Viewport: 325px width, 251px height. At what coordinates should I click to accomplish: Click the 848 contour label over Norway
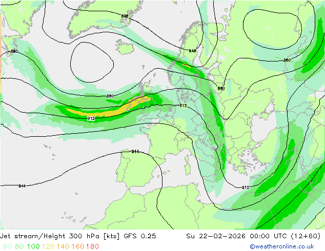[192, 51]
